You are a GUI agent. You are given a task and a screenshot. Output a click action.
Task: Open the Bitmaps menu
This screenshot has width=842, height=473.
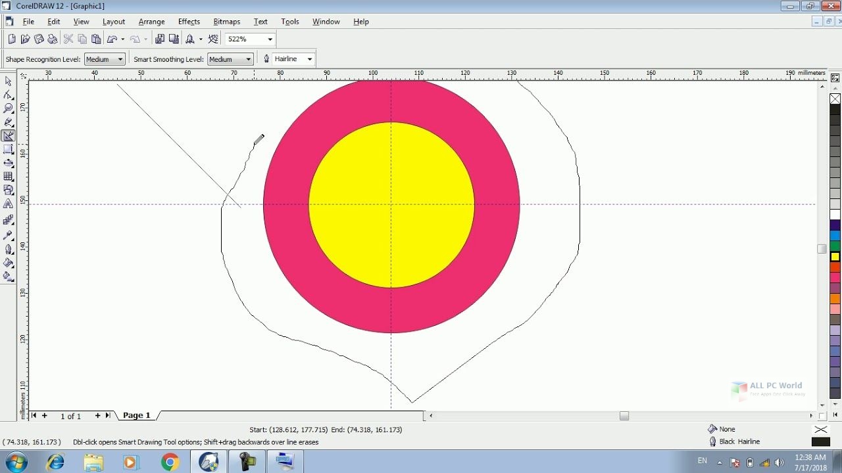coord(227,22)
